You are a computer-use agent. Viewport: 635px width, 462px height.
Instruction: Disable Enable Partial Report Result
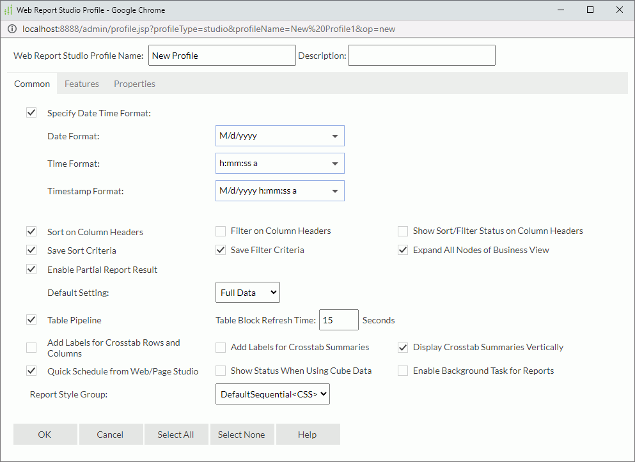pos(31,269)
